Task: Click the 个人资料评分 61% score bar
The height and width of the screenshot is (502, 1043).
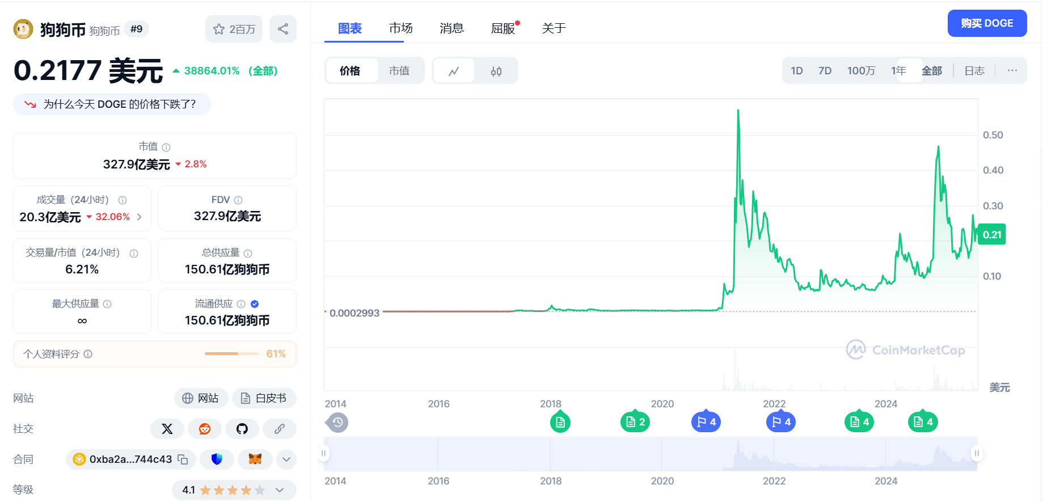Action: tap(155, 354)
